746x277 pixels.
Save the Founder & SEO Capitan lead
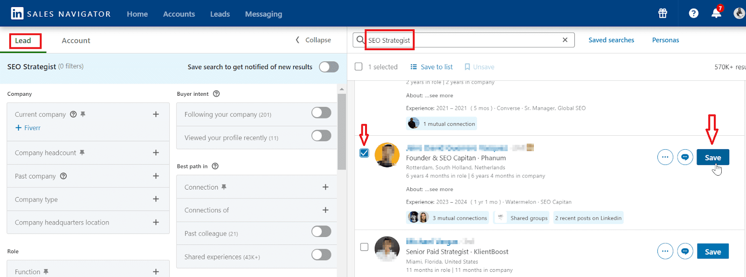click(x=712, y=158)
